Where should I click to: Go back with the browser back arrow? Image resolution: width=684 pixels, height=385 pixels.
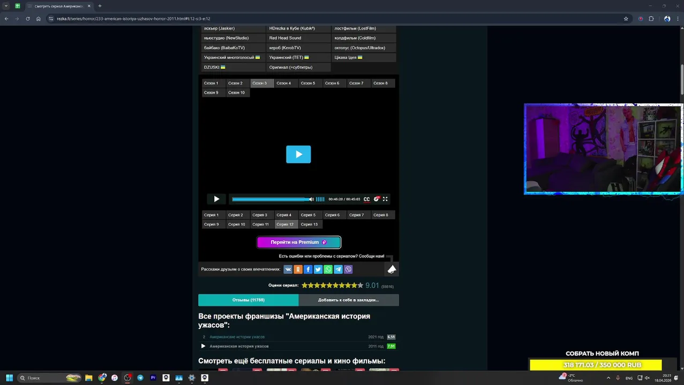pyautogui.click(x=6, y=19)
